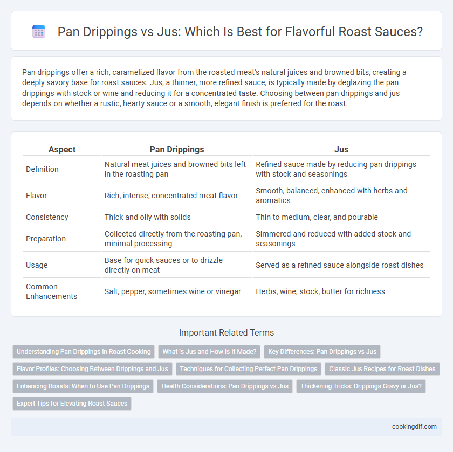Screen dimensions: 453x452
Task: Click the Important Related Terms heading
Action: (226, 332)
